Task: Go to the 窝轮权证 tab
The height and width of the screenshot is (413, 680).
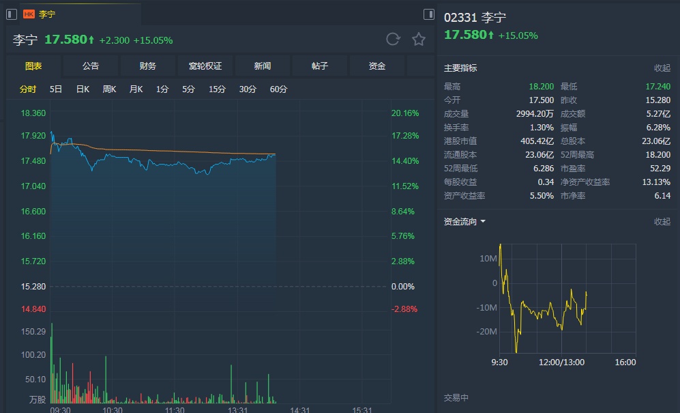Action: pos(205,66)
